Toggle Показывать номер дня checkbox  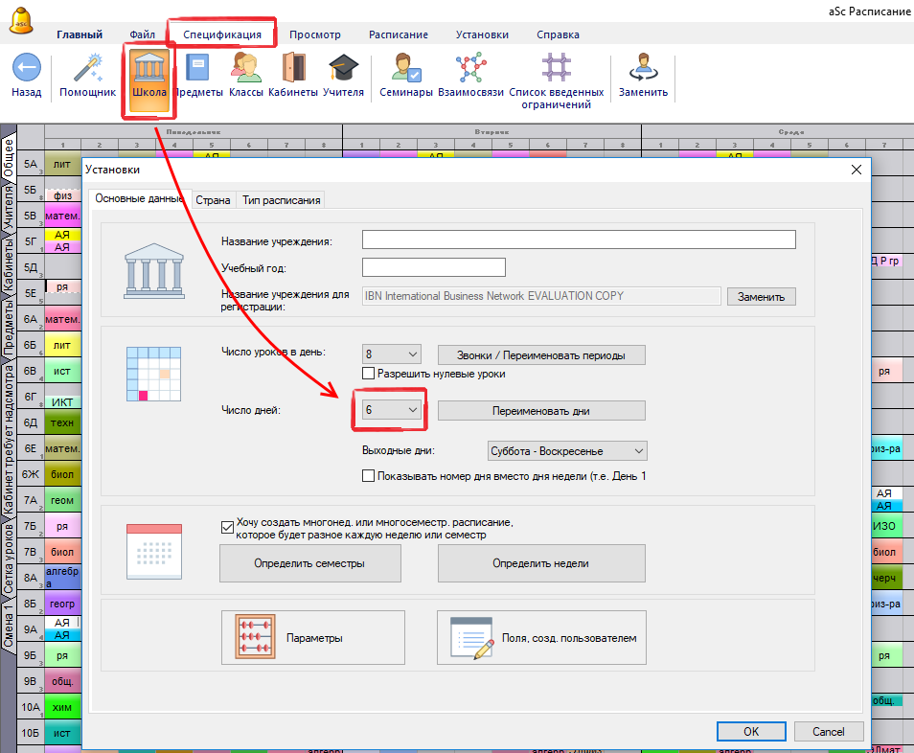[x=369, y=476]
